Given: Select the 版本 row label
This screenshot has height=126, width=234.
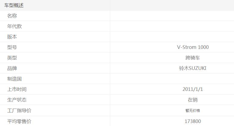Looking at the screenshot, I should pyautogui.click(x=12, y=37).
